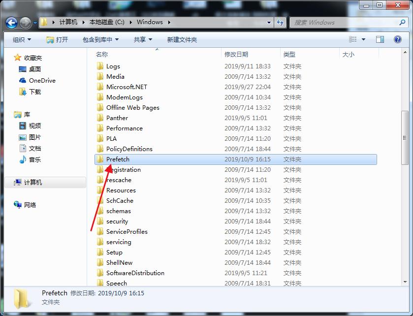The width and height of the screenshot is (413, 316).
Task: Expand the 共享 dropdown menu
Action: [143, 39]
